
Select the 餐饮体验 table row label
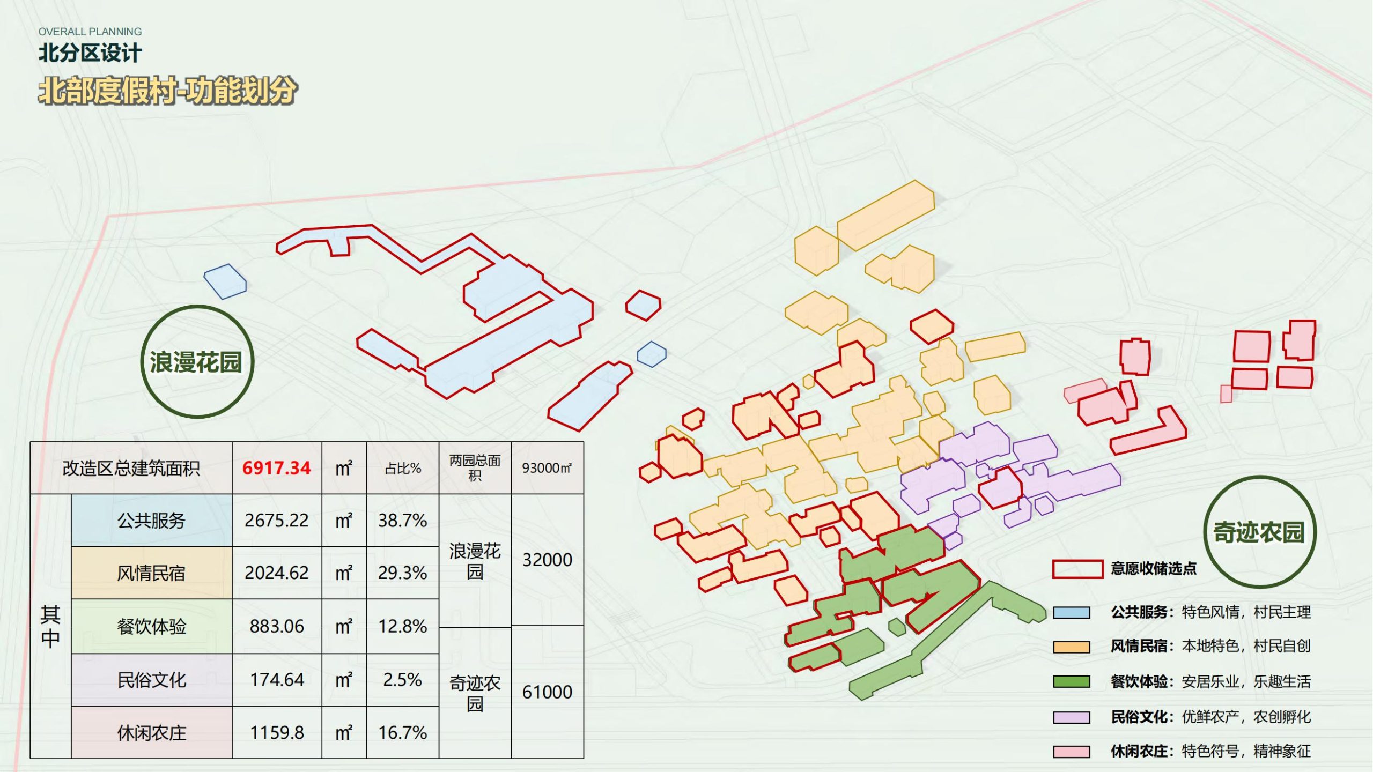pos(152,626)
